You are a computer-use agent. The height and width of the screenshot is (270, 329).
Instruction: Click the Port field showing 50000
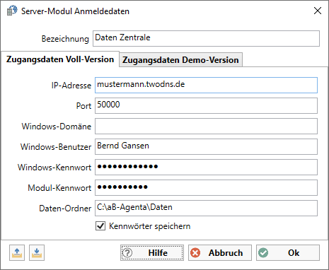tap(207, 105)
